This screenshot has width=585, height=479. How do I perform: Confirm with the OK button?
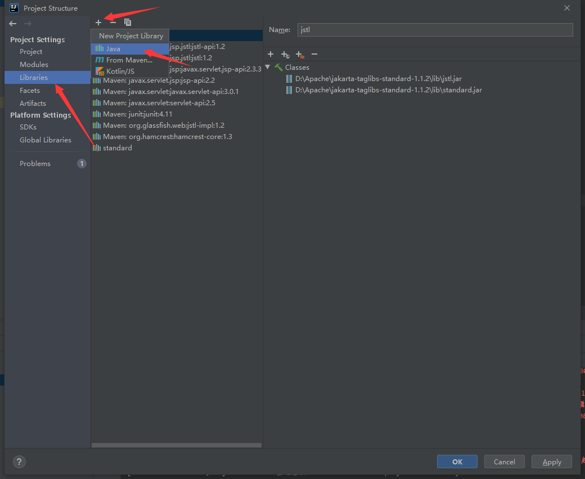pos(457,462)
